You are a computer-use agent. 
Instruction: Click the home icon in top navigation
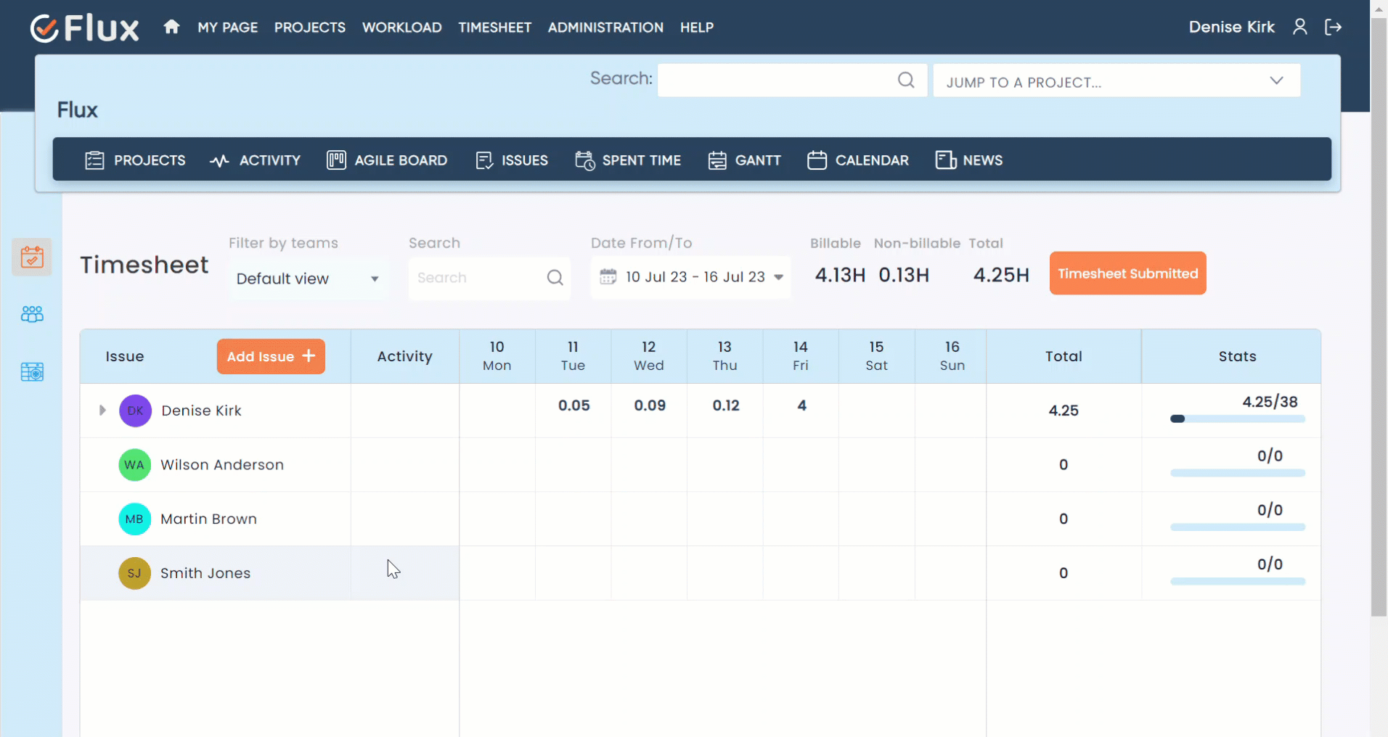tap(171, 27)
